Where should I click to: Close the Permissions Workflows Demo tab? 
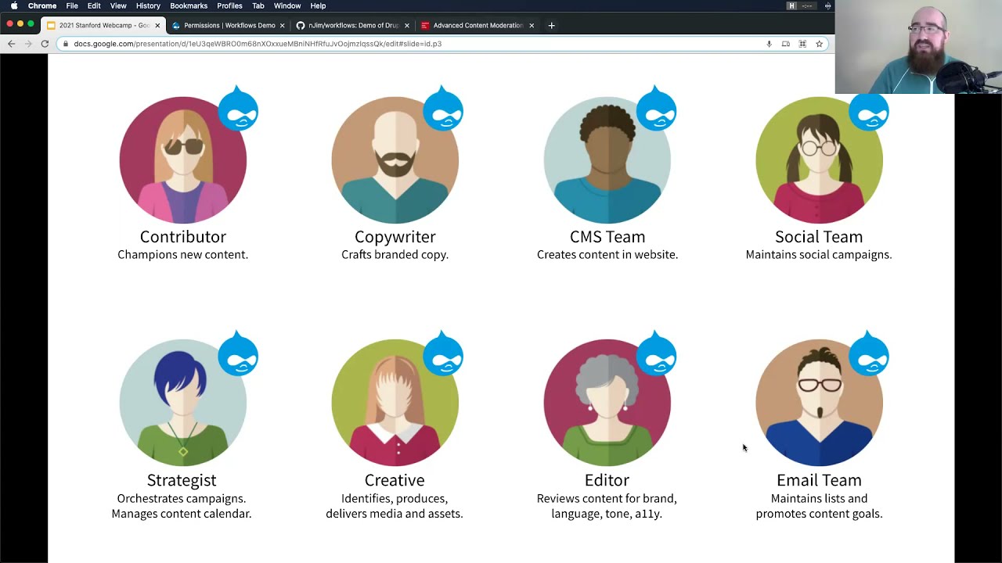[282, 25]
